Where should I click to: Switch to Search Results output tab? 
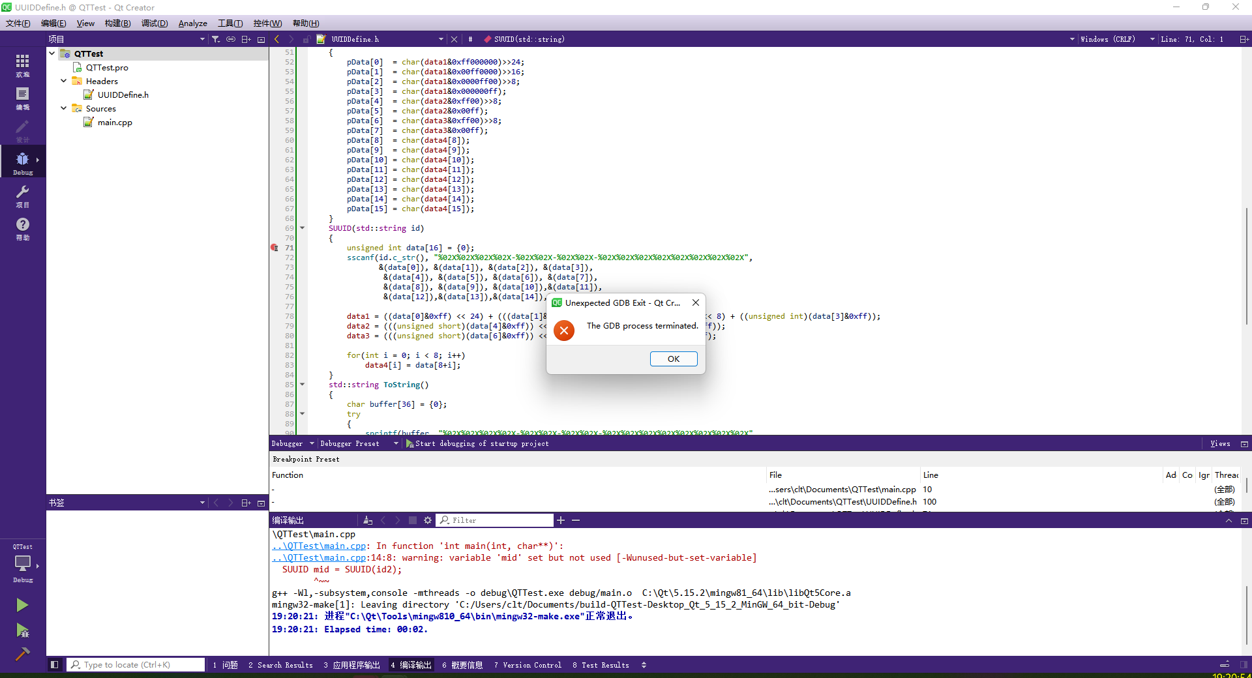coord(280,665)
